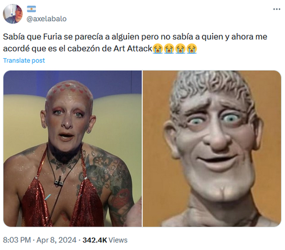Image resolution: width=285 pixels, height=250 pixels.
Task: Click the words Art Attack in the post
Action: coord(133,49)
